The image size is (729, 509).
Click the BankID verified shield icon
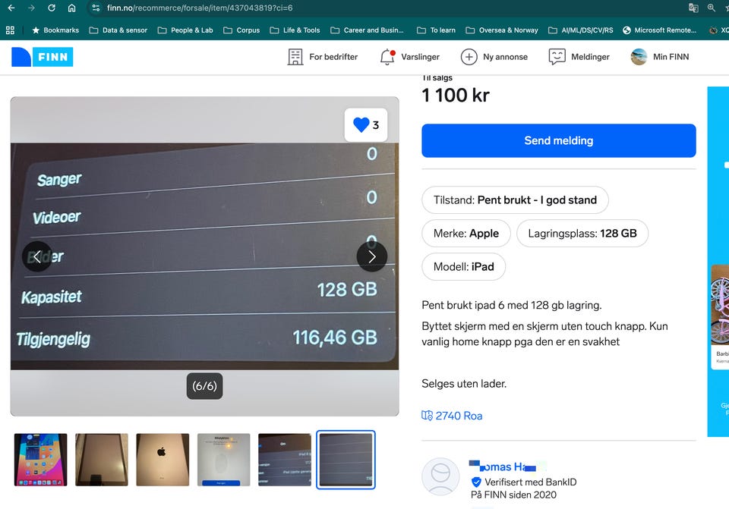476,482
